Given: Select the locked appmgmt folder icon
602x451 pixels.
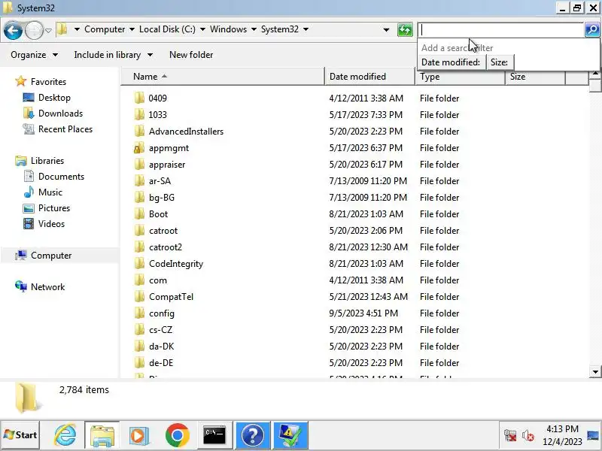Looking at the screenshot, I should (139, 147).
